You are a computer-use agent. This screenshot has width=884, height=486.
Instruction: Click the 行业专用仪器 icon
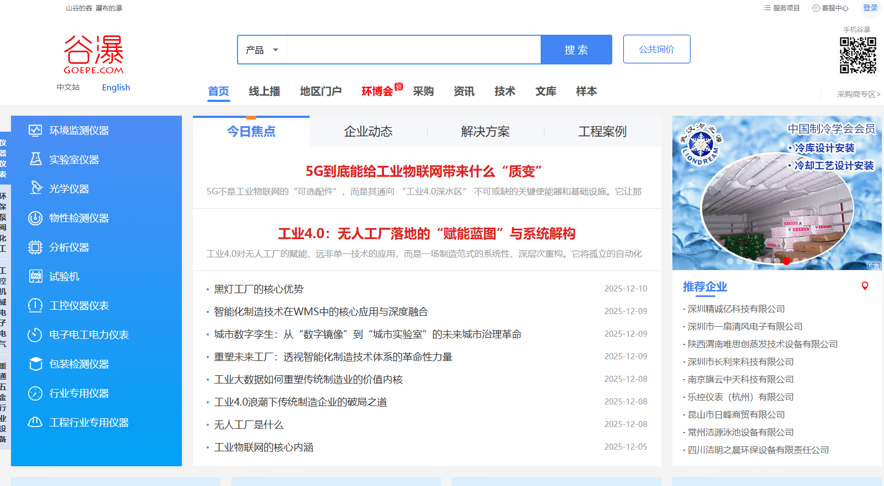tap(35, 393)
